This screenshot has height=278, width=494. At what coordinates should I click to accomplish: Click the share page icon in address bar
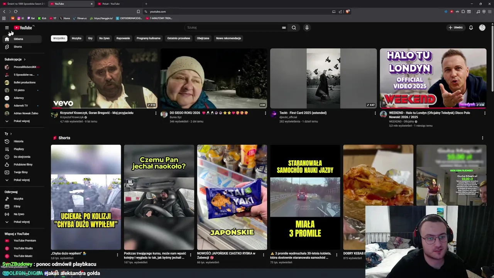(x=340, y=12)
